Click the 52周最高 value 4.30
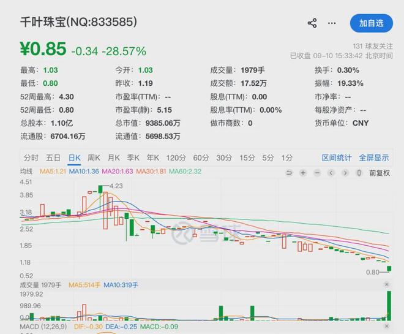404x334 pixels. (67, 97)
